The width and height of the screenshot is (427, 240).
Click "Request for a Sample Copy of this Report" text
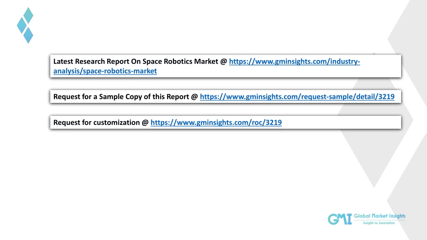(x=121, y=97)
